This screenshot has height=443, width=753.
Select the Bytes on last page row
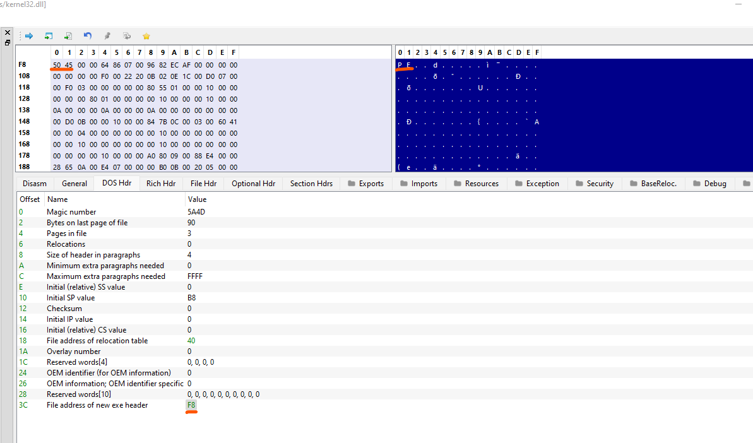[384, 223]
